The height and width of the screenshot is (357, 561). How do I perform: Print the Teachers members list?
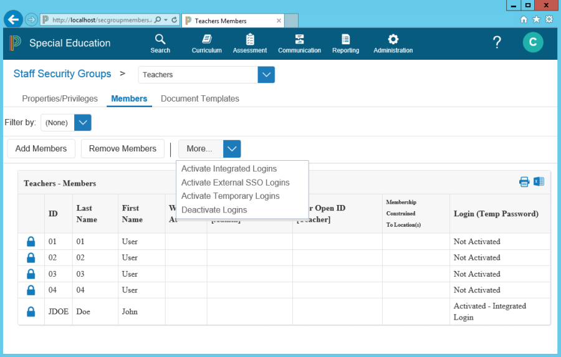click(524, 182)
